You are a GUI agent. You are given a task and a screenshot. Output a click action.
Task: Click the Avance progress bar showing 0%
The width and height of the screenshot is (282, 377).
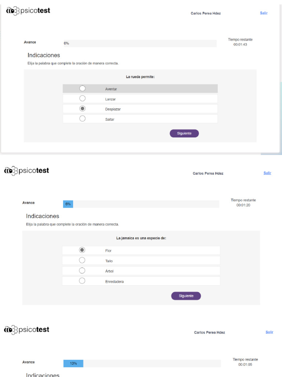pyautogui.click(x=140, y=43)
